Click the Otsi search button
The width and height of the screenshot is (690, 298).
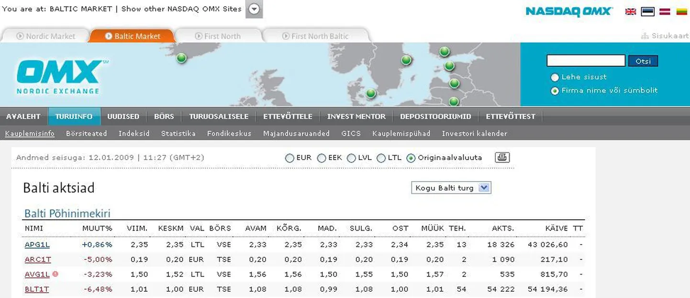[643, 61]
